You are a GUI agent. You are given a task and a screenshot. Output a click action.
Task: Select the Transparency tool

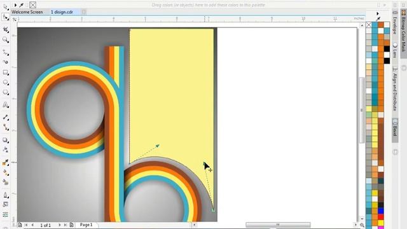(6, 150)
